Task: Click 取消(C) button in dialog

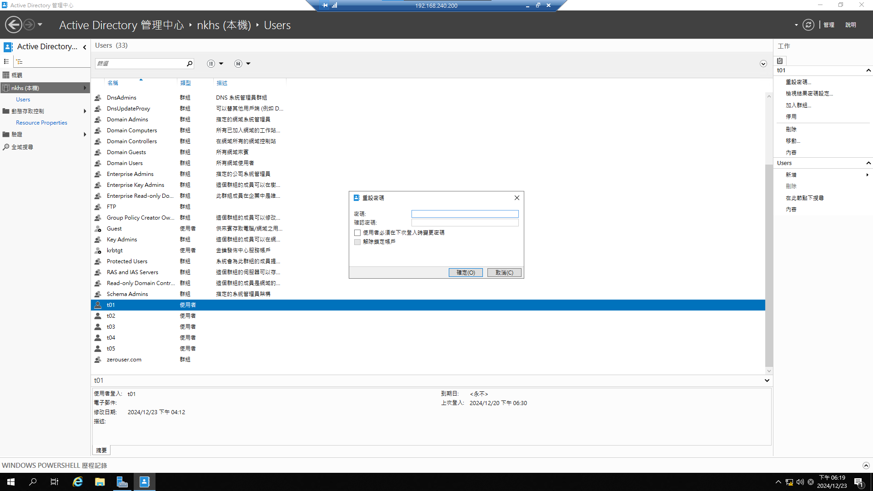Action: pyautogui.click(x=504, y=273)
